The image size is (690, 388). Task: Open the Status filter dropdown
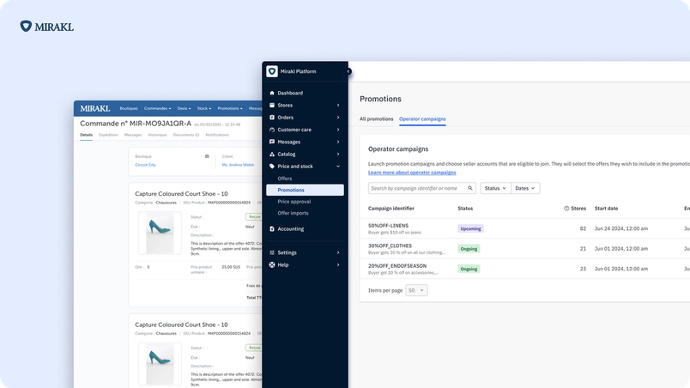[495, 188]
